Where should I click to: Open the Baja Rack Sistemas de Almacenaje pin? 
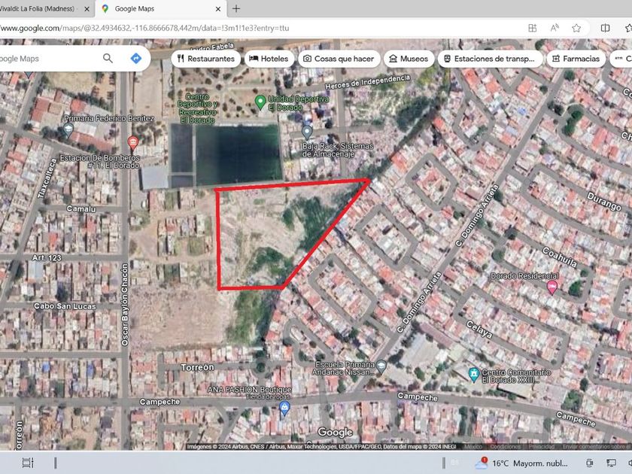[x=307, y=132]
